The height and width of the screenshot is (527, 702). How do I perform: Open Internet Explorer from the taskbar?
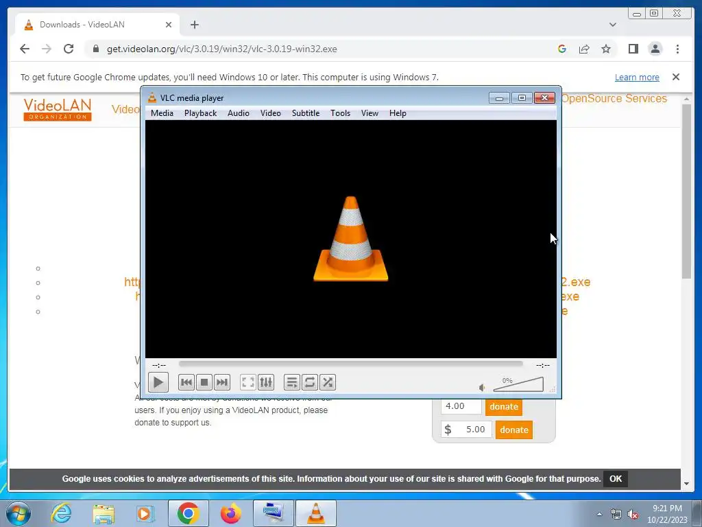pos(61,513)
